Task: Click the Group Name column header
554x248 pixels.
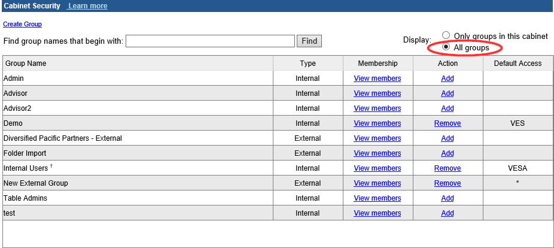Action: coord(25,63)
